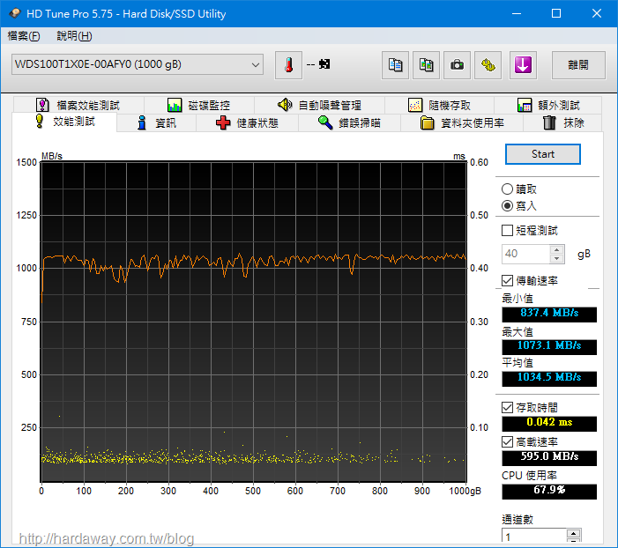This screenshot has height=548, width=618.
Task: Copy screenshot to clipboard icon
Action: click(x=426, y=65)
